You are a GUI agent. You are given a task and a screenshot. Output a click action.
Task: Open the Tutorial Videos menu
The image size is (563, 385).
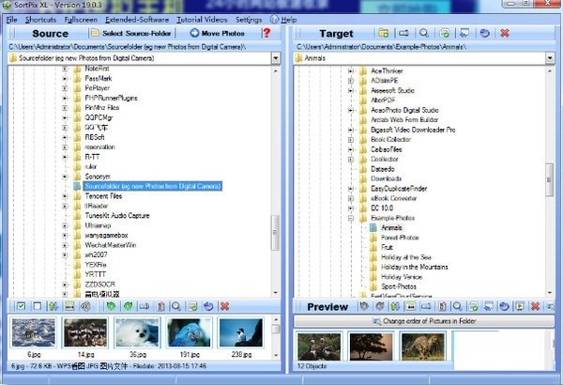click(x=202, y=20)
